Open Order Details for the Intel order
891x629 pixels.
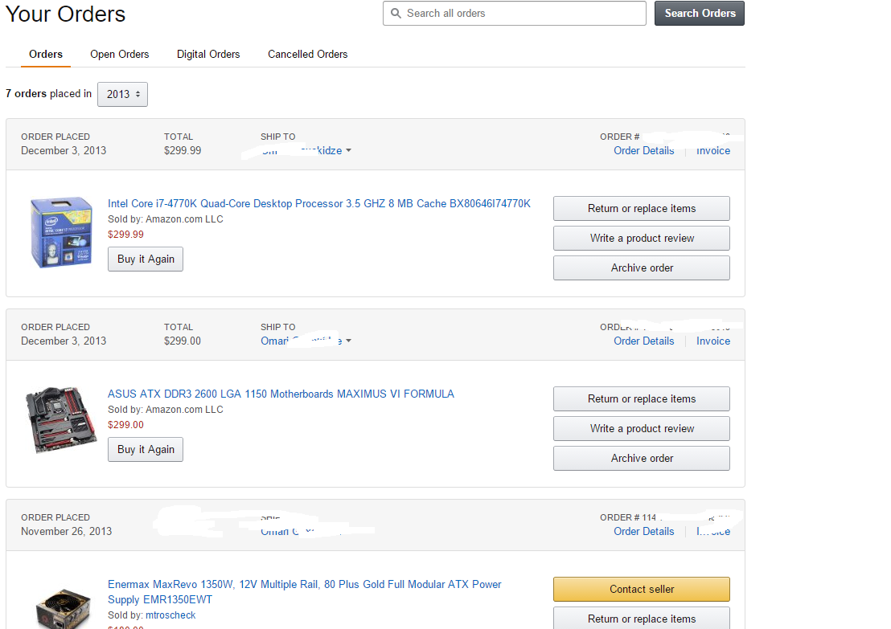click(643, 151)
